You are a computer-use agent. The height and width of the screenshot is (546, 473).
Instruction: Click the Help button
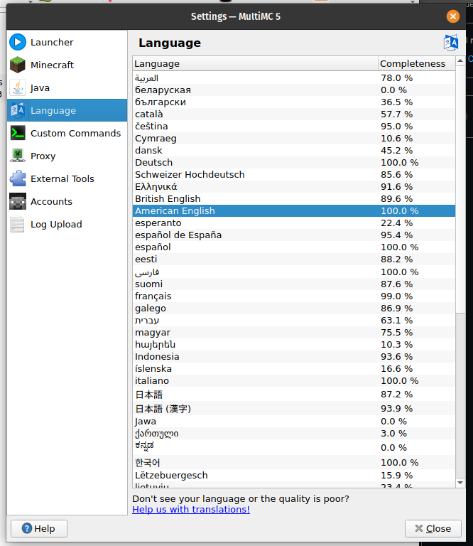pos(39,529)
